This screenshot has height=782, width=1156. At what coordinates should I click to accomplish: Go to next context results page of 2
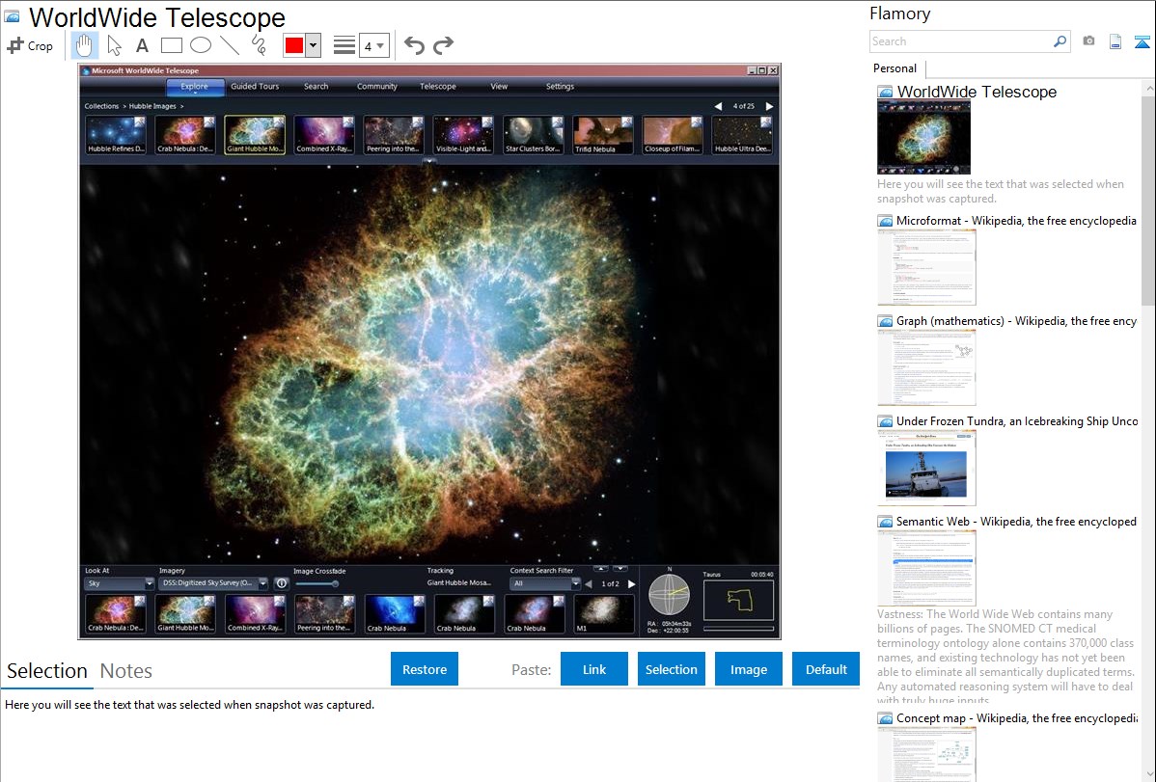click(x=631, y=583)
